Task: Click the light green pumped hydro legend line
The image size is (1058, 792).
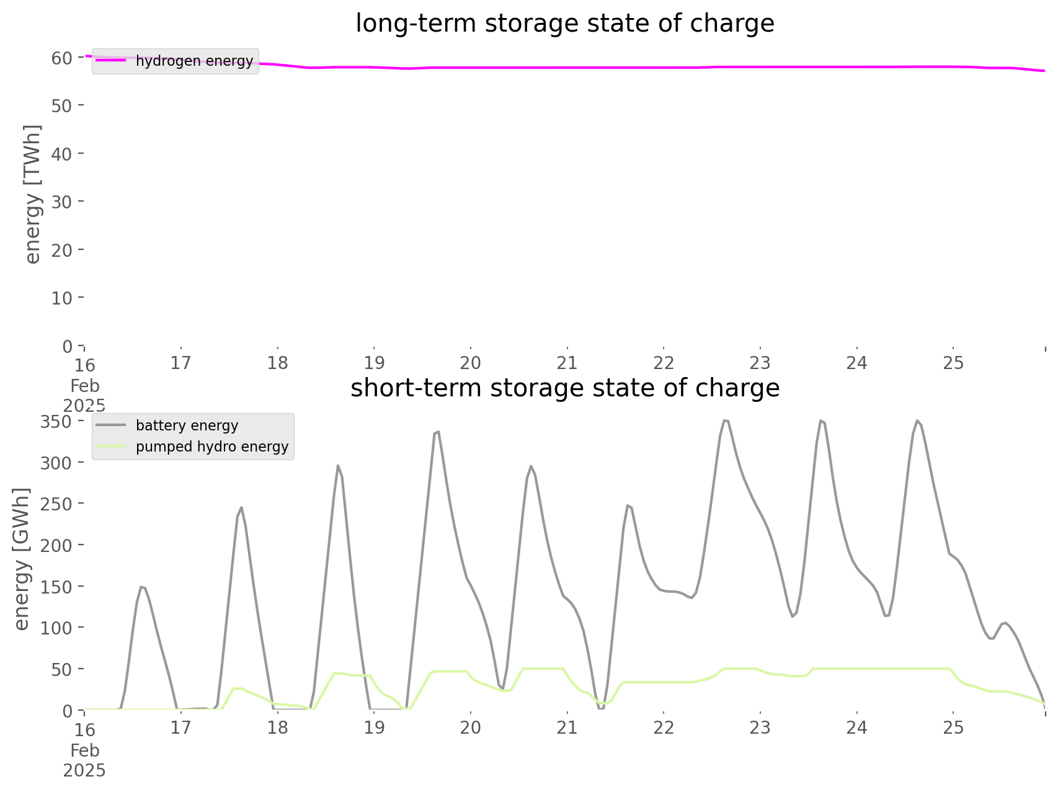Action: tap(112, 447)
